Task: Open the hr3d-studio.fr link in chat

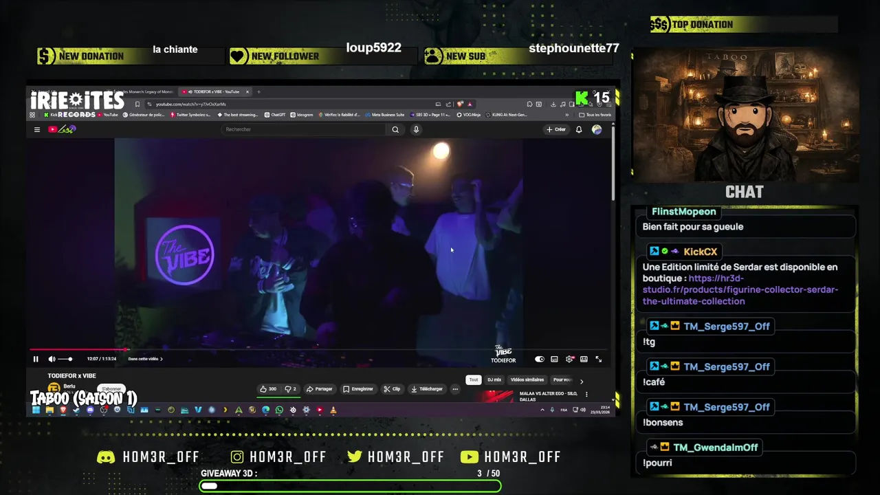Action: coord(740,289)
